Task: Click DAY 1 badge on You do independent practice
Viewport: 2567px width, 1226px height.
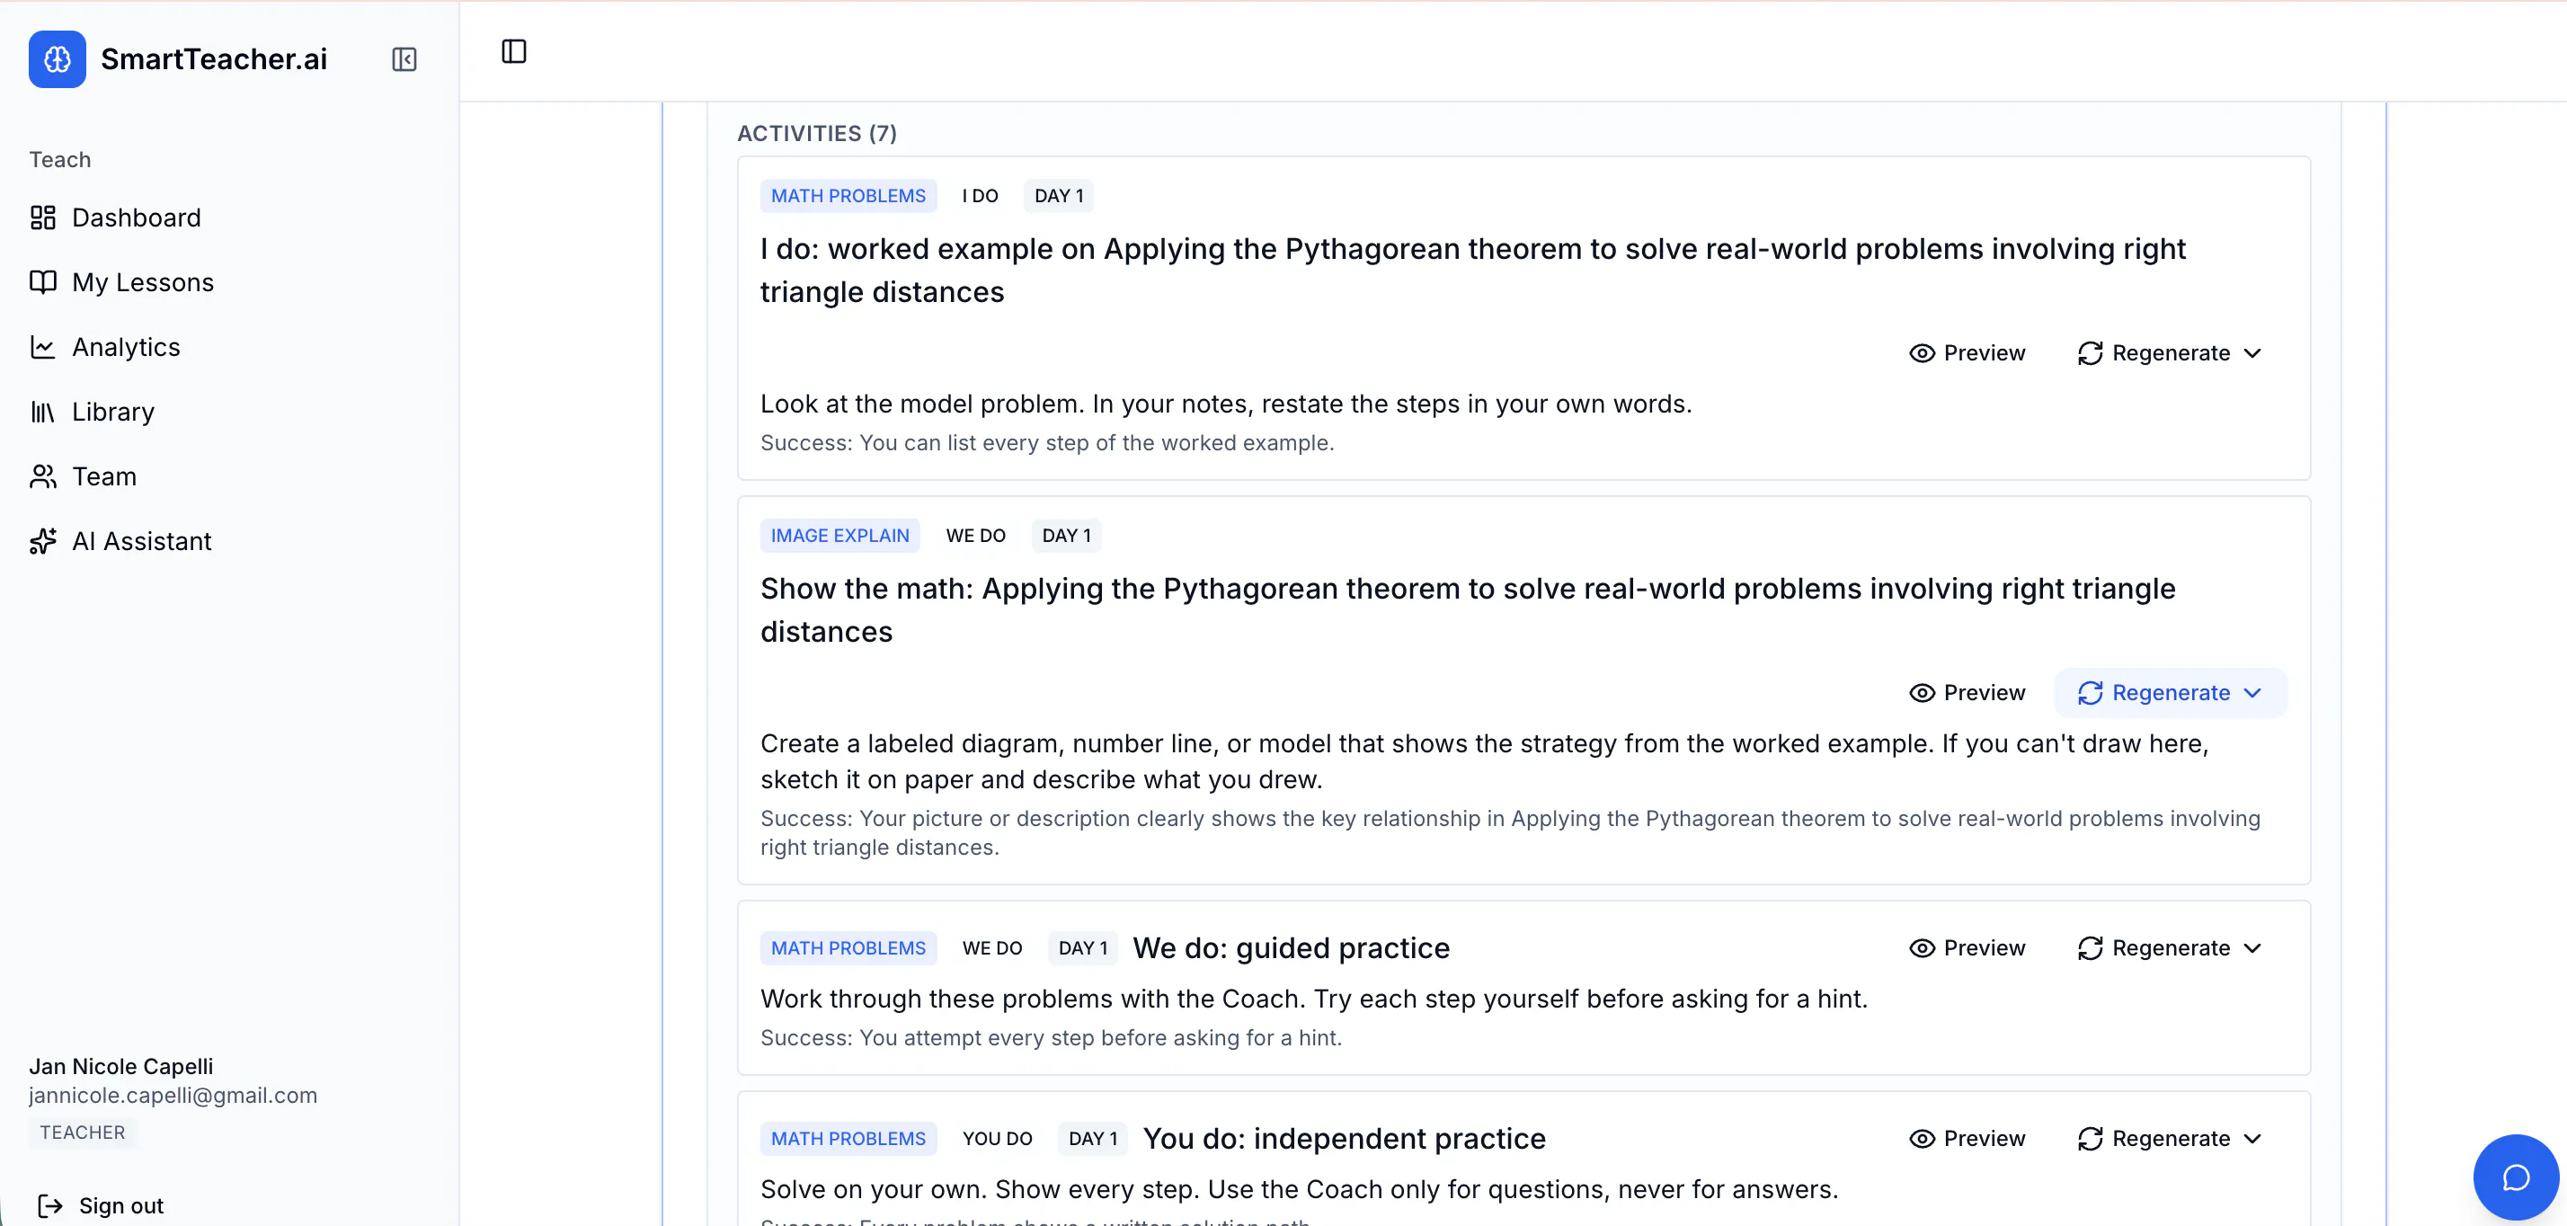Action: tap(1093, 1138)
